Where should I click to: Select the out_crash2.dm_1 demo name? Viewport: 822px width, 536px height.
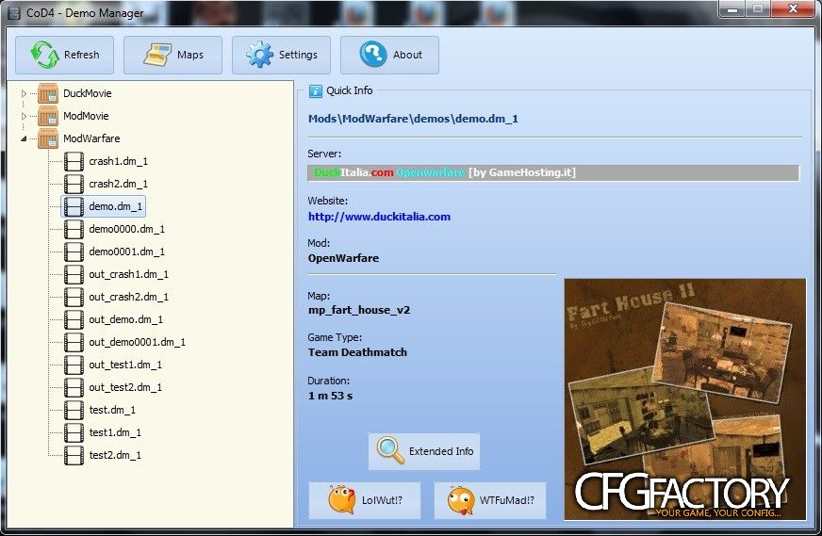(x=129, y=297)
